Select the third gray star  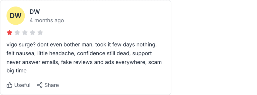pyautogui.click(x=25, y=33)
